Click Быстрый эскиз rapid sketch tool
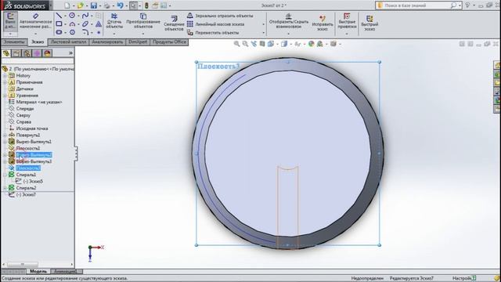This screenshot has width=501, height=282. coord(369,23)
